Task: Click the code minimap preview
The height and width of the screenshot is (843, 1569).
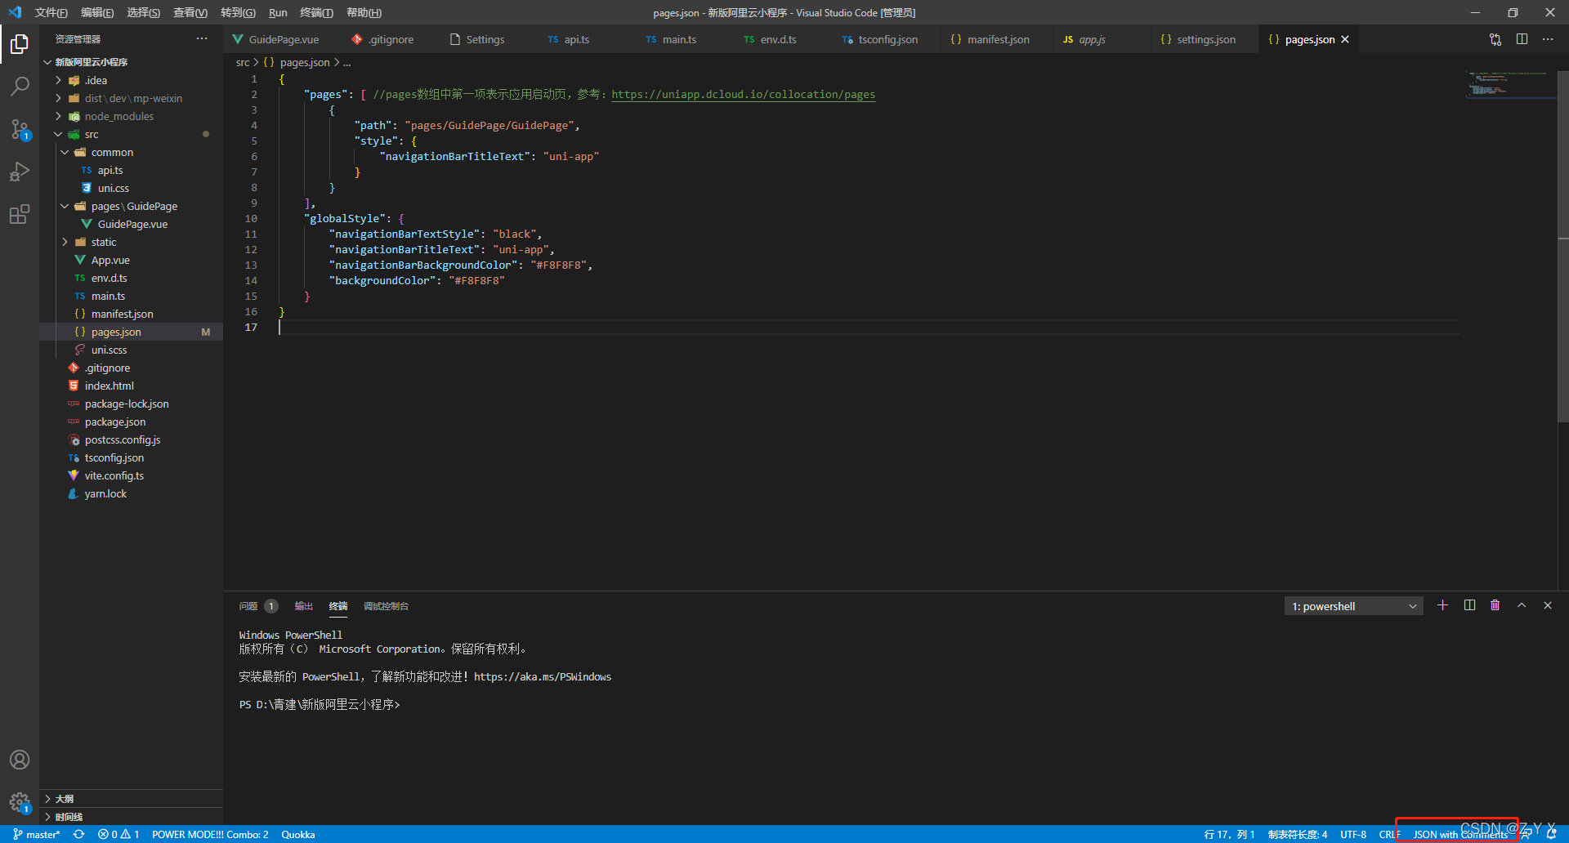Action: (1509, 85)
